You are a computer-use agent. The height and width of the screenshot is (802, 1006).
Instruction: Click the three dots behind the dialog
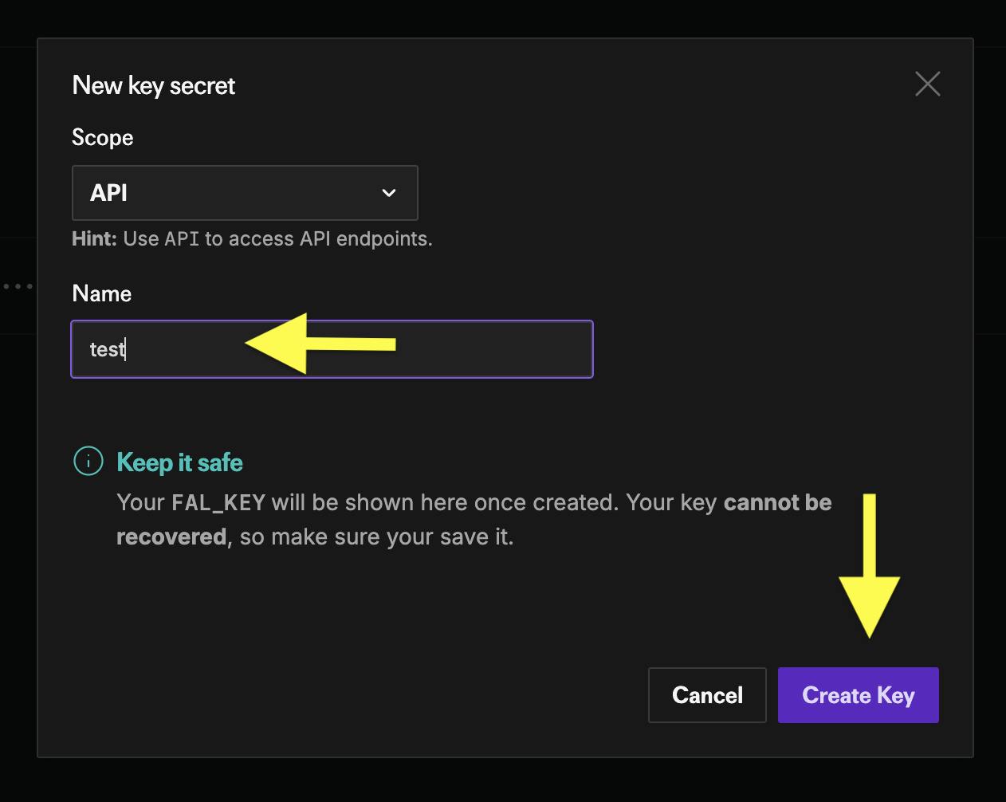18,285
